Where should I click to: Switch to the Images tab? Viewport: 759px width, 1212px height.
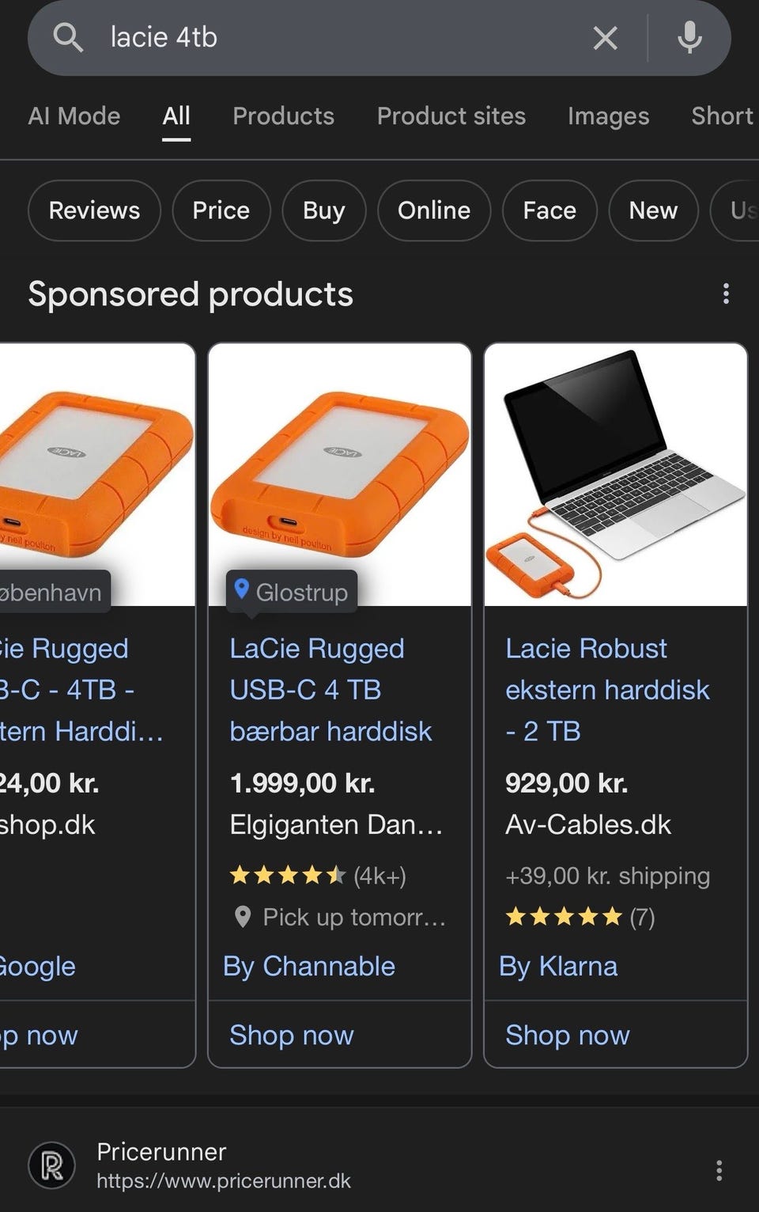click(x=608, y=116)
